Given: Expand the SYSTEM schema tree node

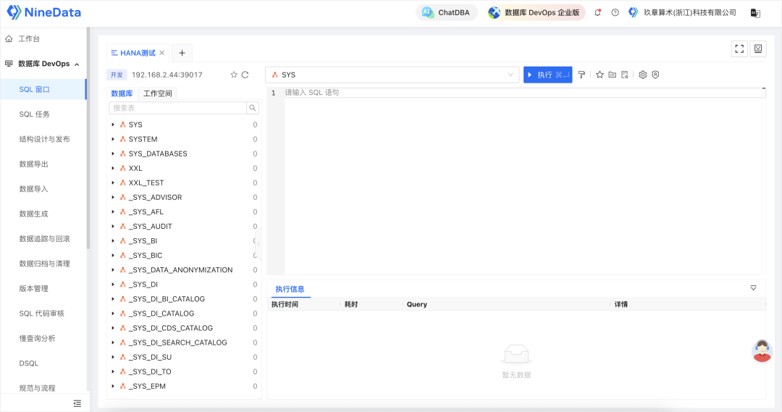Looking at the screenshot, I should point(113,139).
